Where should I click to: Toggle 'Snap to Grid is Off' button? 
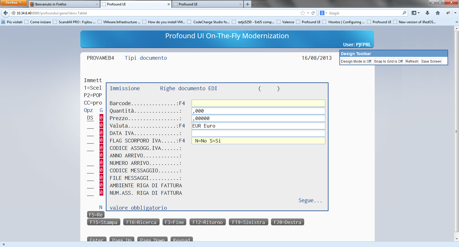click(388, 61)
